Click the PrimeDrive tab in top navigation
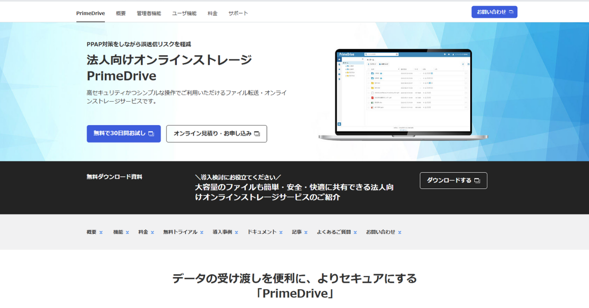589x308 pixels. tap(91, 13)
